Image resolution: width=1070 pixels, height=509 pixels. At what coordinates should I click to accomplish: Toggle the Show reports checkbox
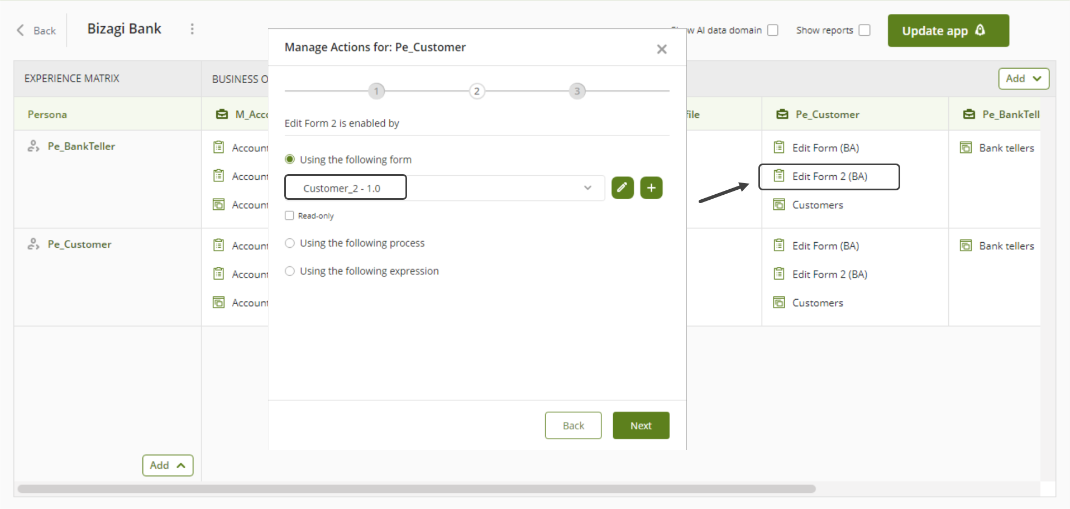tap(864, 30)
